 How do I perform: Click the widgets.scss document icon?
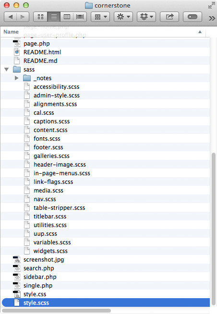(x=27, y=251)
